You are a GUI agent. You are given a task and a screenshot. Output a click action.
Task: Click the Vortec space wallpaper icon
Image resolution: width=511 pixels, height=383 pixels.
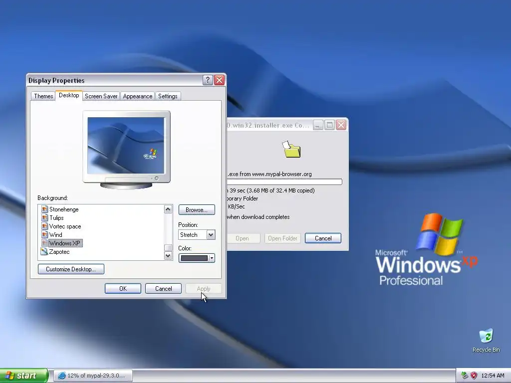click(44, 226)
